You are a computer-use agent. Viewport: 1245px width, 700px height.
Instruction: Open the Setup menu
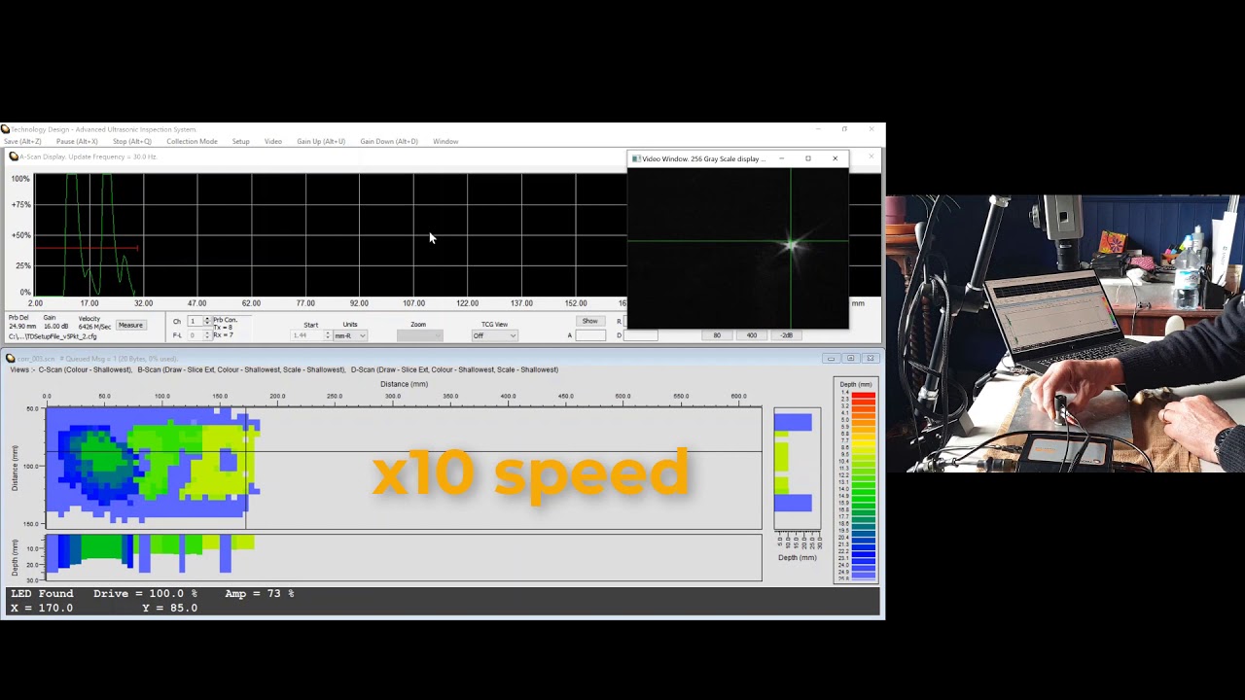(240, 141)
